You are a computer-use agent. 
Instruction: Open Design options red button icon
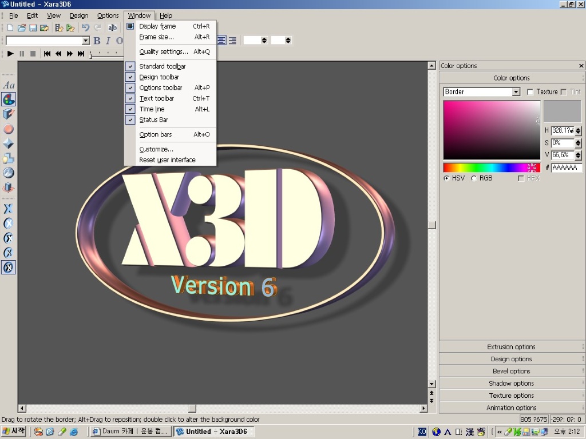(x=9, y=129)
